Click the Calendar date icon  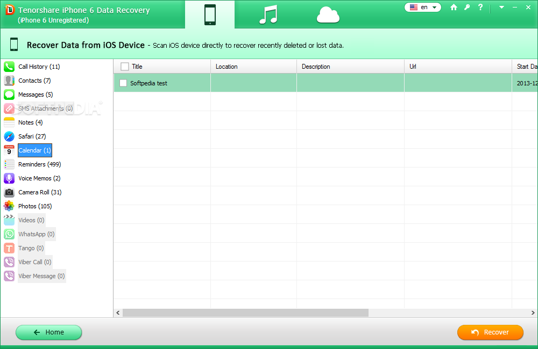(x=9, y=150)
